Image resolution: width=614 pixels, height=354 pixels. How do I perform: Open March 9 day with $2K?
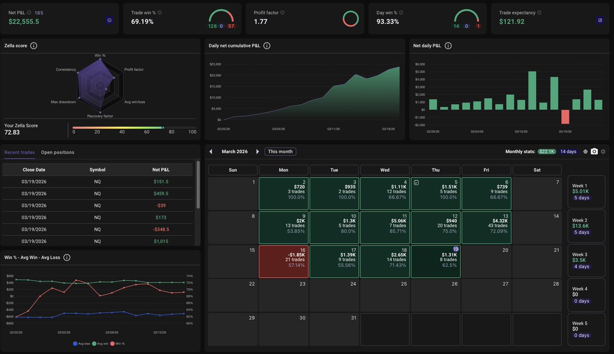tap(283, 227)
